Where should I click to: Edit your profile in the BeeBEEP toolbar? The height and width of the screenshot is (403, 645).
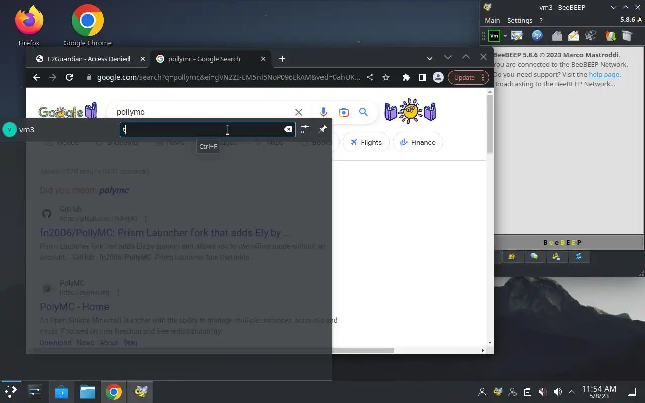(x=517, y=36)
